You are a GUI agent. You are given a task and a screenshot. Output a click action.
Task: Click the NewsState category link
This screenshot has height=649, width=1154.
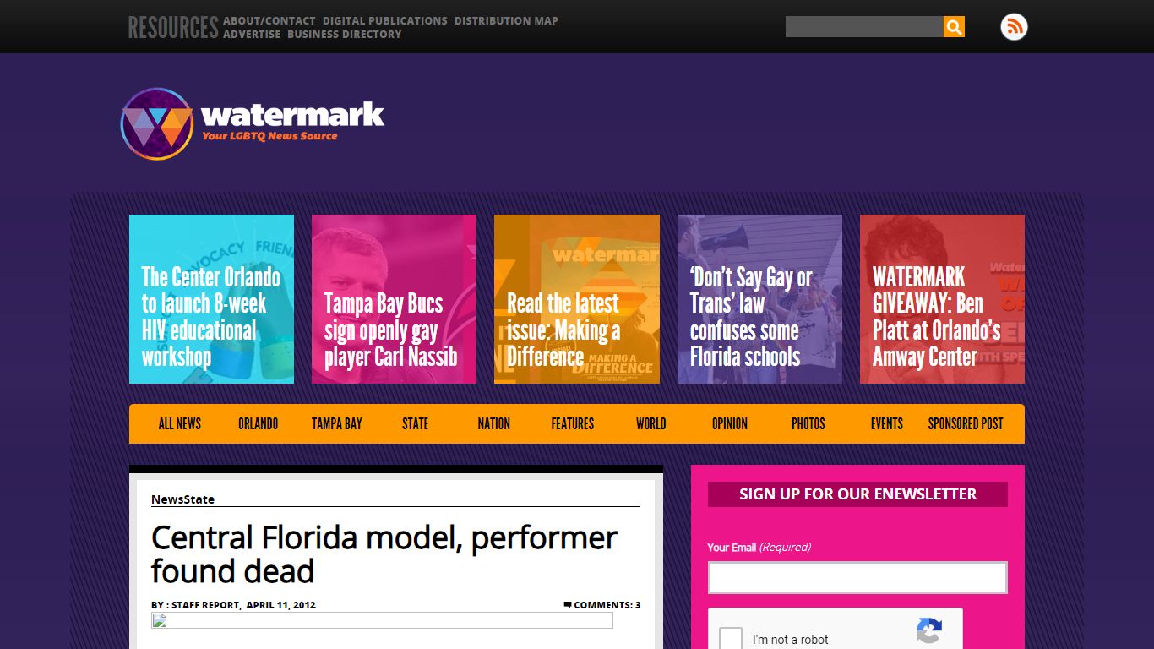(182, 499)
